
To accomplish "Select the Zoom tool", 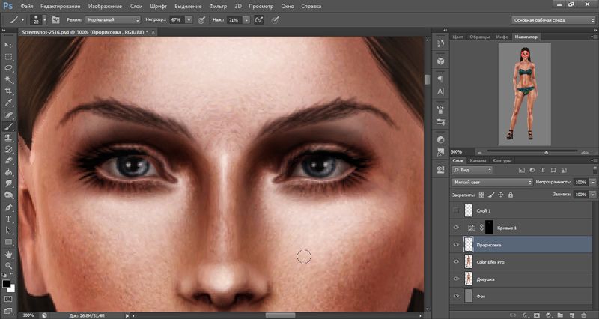I will [x=8, y=266].
